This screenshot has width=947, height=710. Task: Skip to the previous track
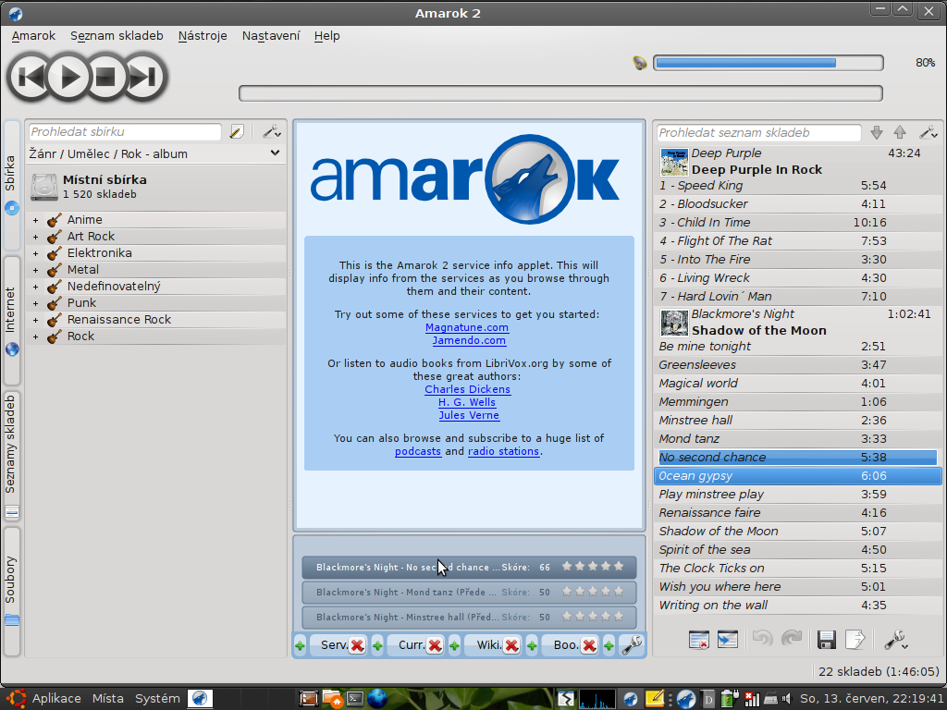pos(30,77)
